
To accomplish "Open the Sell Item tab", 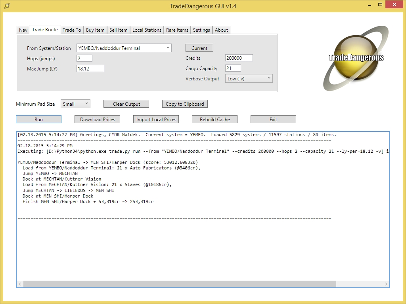I will [118, 30].
